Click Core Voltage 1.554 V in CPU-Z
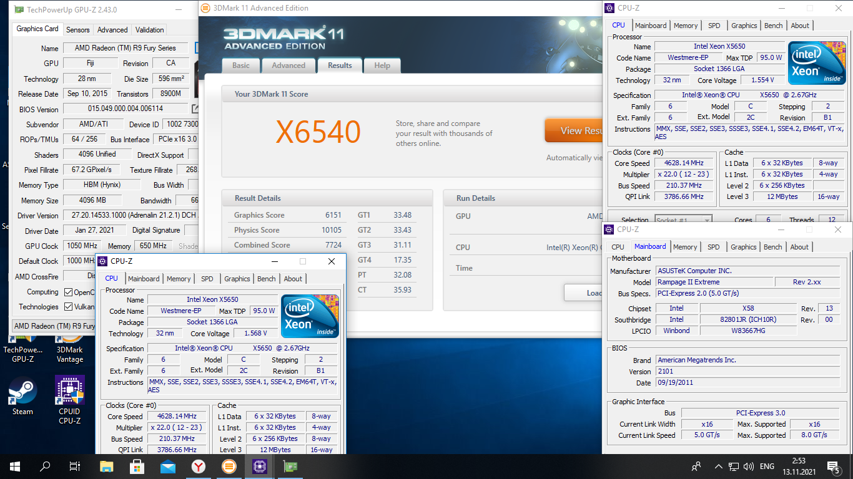 click(x=762, y=80)
